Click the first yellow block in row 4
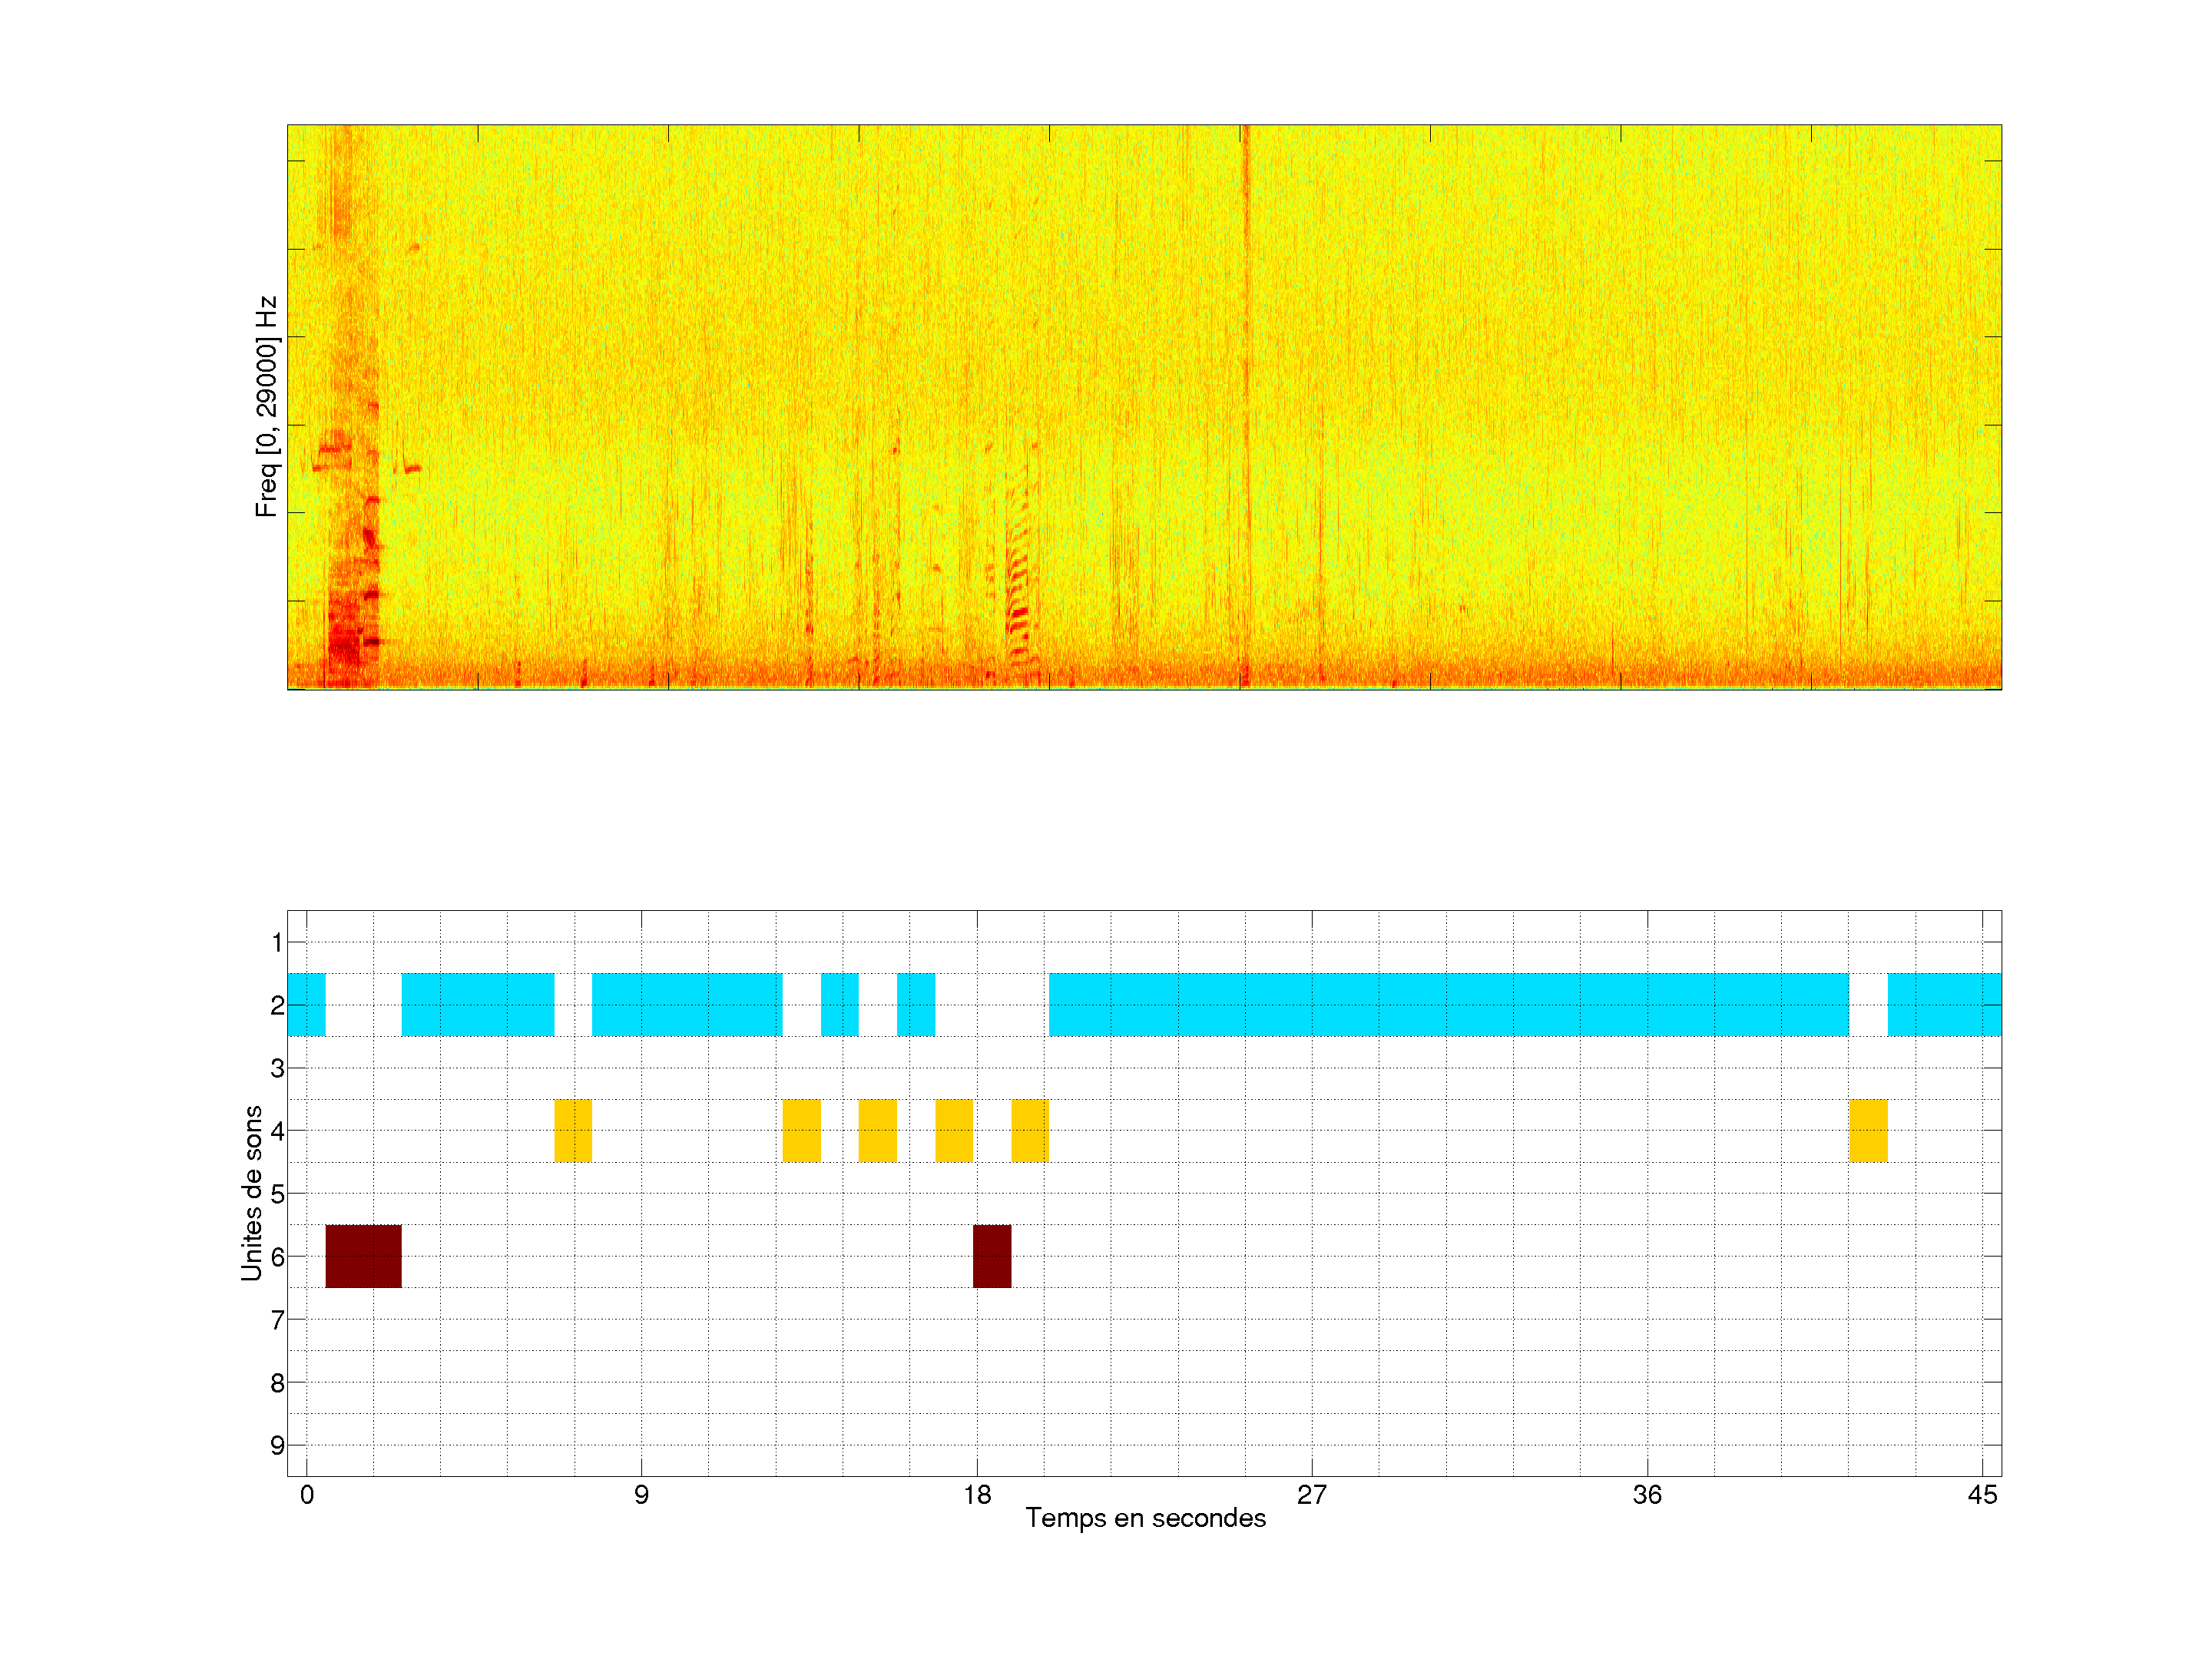Image resolution: width=2212 pixels, height=1659 pixels. click(x=573, y=1130)
